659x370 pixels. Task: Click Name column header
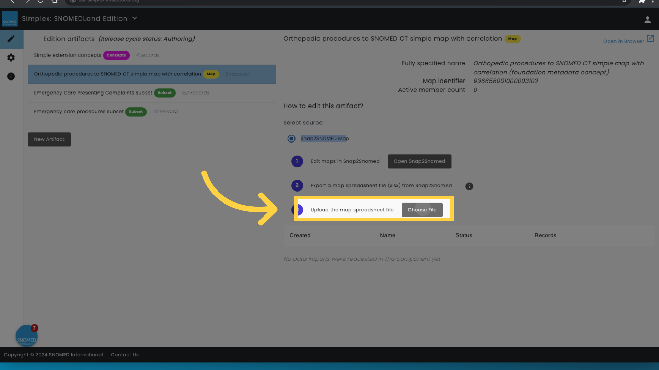pos(388,236)
